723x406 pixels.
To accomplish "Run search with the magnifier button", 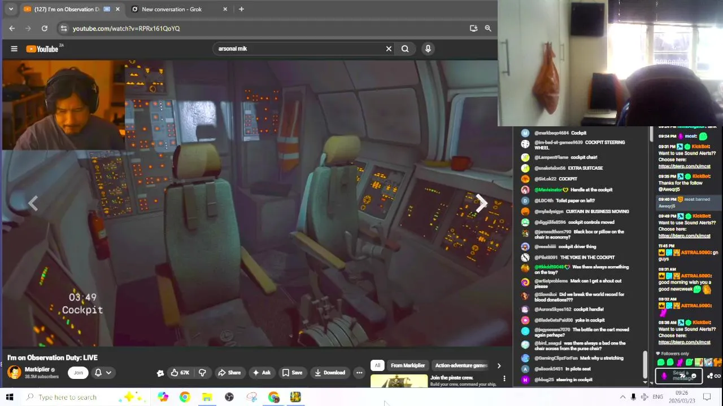I will tap(405, 49).
